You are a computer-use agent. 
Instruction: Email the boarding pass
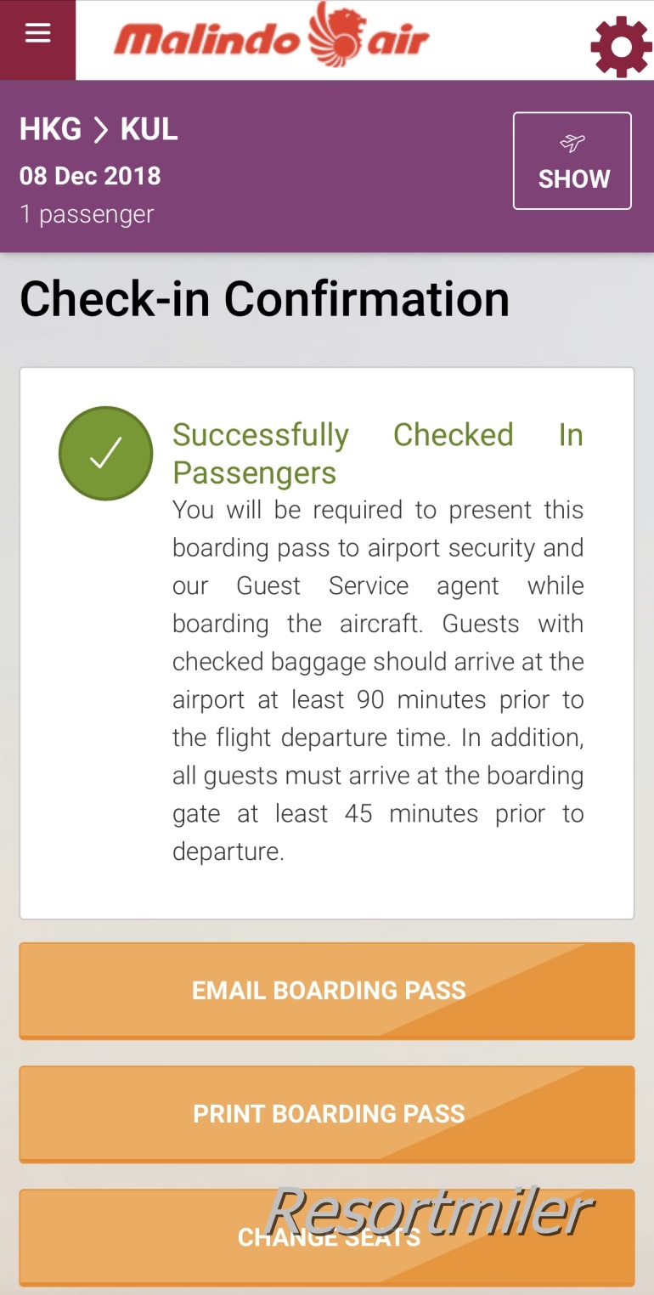(327, 991)
